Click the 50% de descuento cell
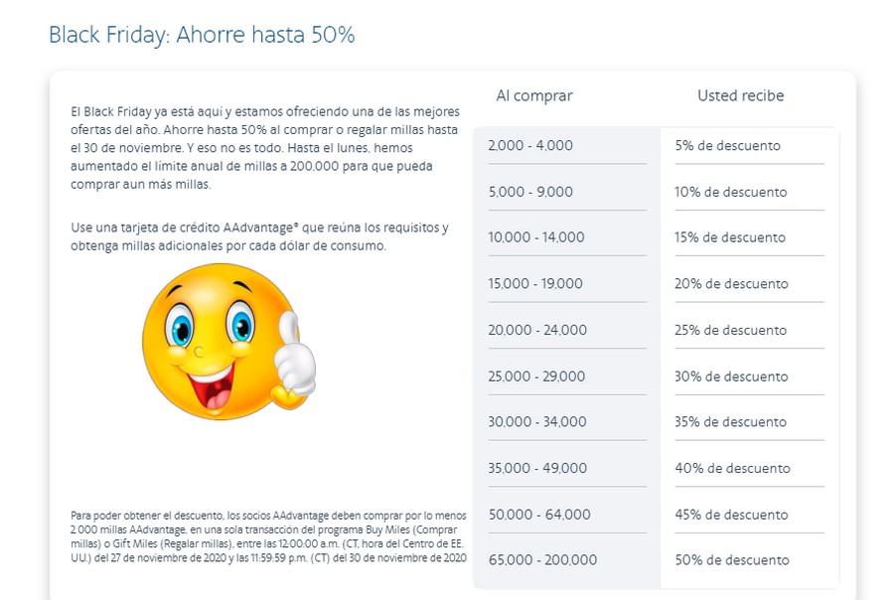 (732, 560)
